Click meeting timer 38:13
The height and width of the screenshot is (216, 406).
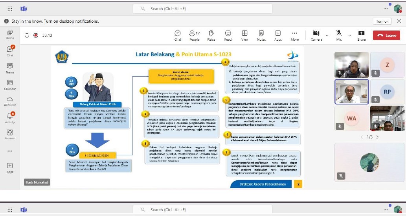point(47,35)
